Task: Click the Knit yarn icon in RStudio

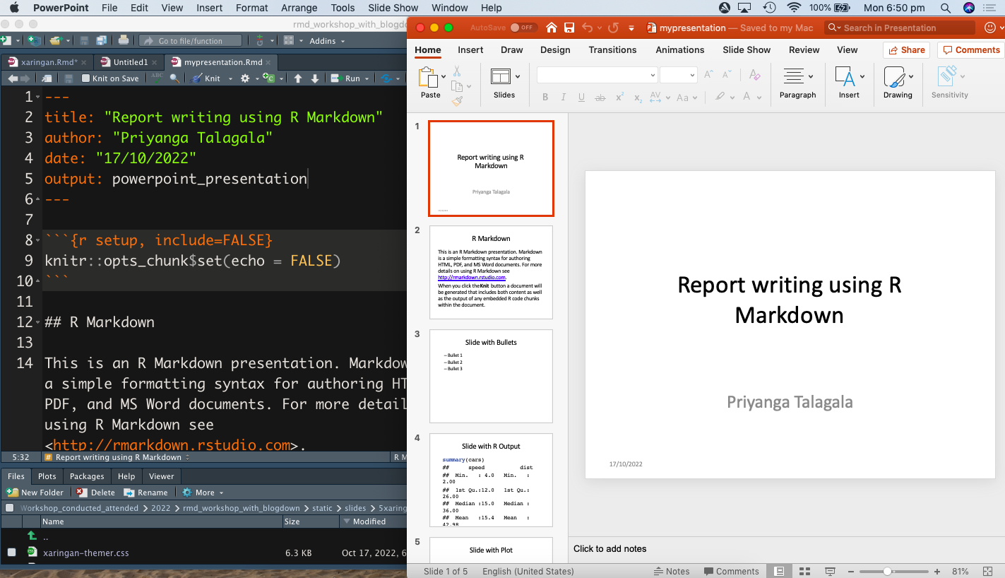Action: coord(197,78)
